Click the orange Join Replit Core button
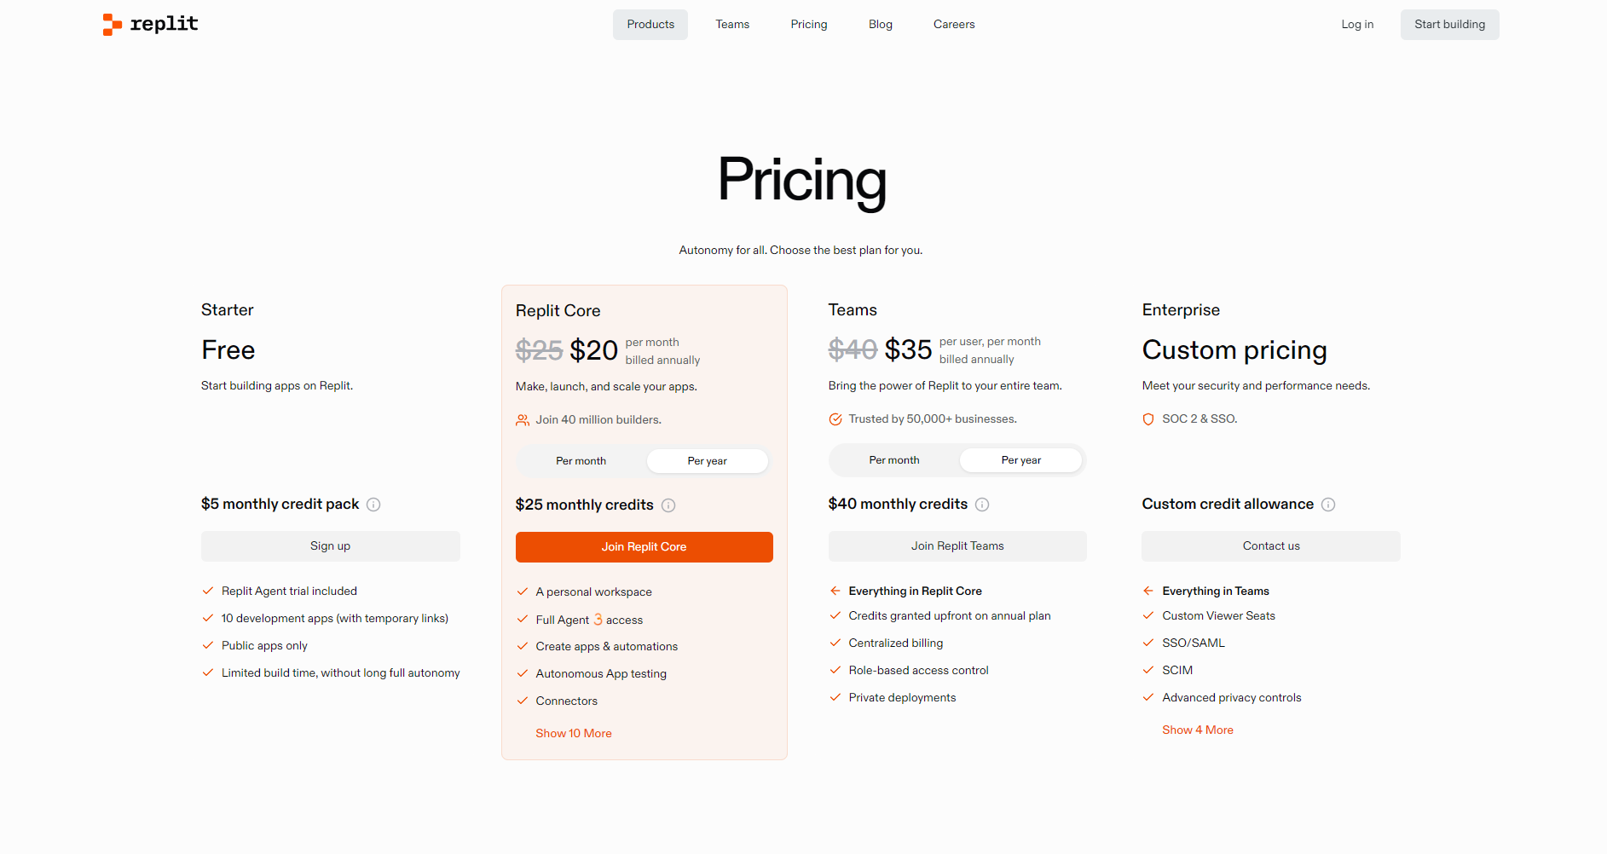Image resolution: width=1607 pixels, height=854 pixels. [x=644, y=547]
